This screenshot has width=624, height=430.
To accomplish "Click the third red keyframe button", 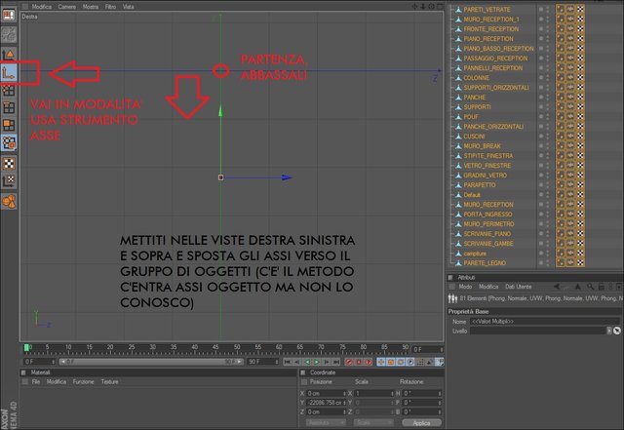I will (369, 362).
